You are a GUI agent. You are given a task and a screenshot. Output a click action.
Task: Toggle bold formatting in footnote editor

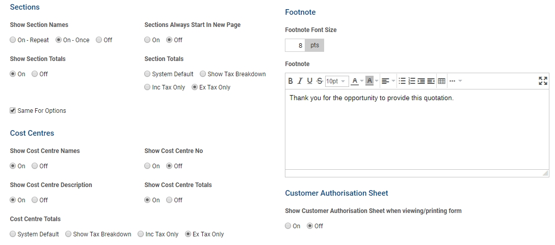click(290, 81)
